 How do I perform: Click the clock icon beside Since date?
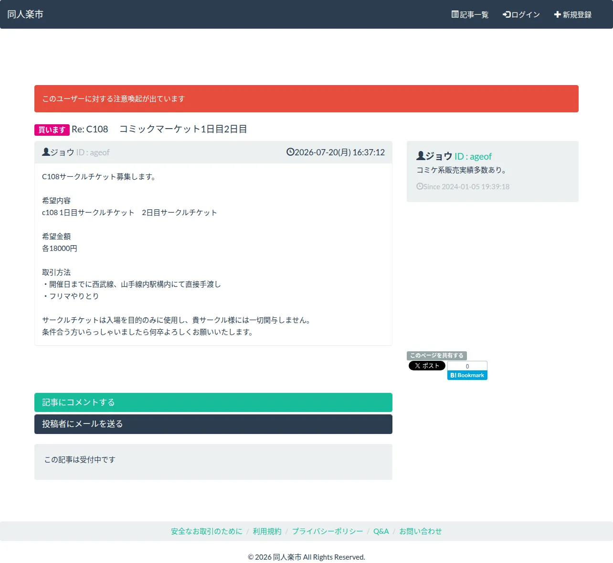point(420,186)
